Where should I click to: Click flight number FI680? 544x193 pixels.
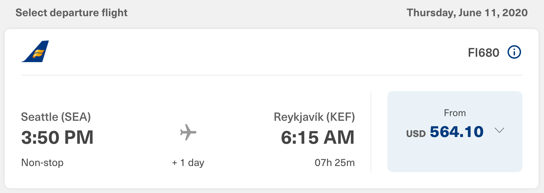point(483,53)
